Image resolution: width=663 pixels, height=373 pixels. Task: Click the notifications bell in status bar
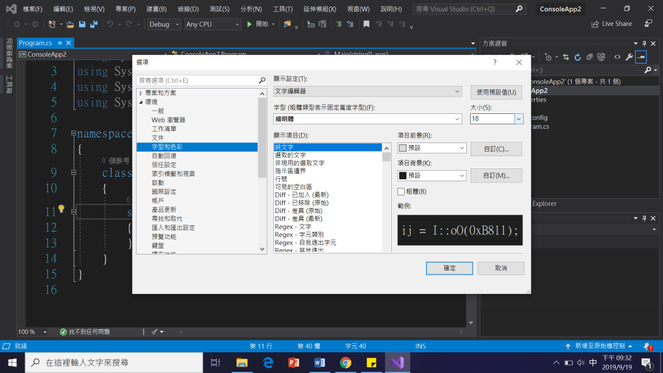point(647,346)
